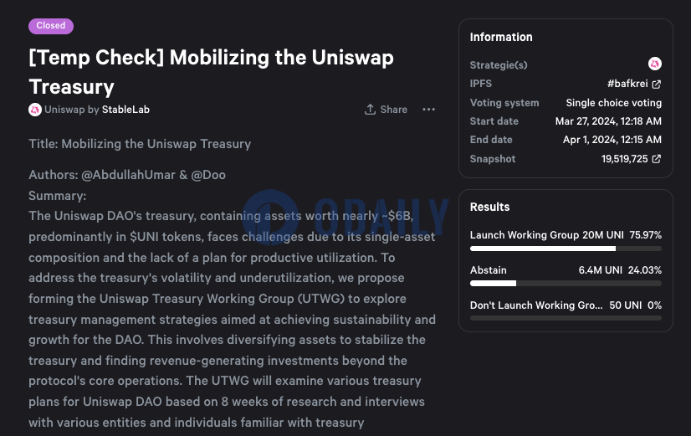Click the Abstain result progress bar
Screen dimensions: 691x436
(566, 284)
